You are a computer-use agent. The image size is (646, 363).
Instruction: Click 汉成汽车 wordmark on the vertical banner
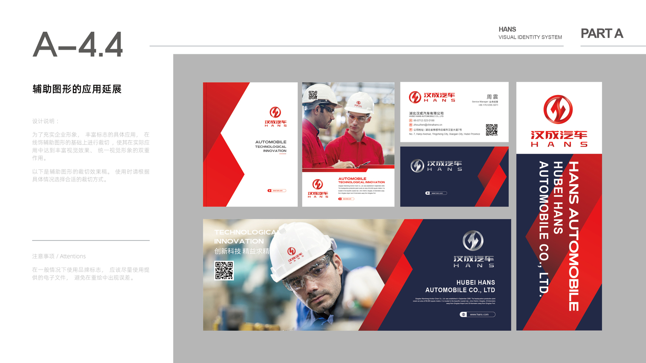[x=559, y=135]
